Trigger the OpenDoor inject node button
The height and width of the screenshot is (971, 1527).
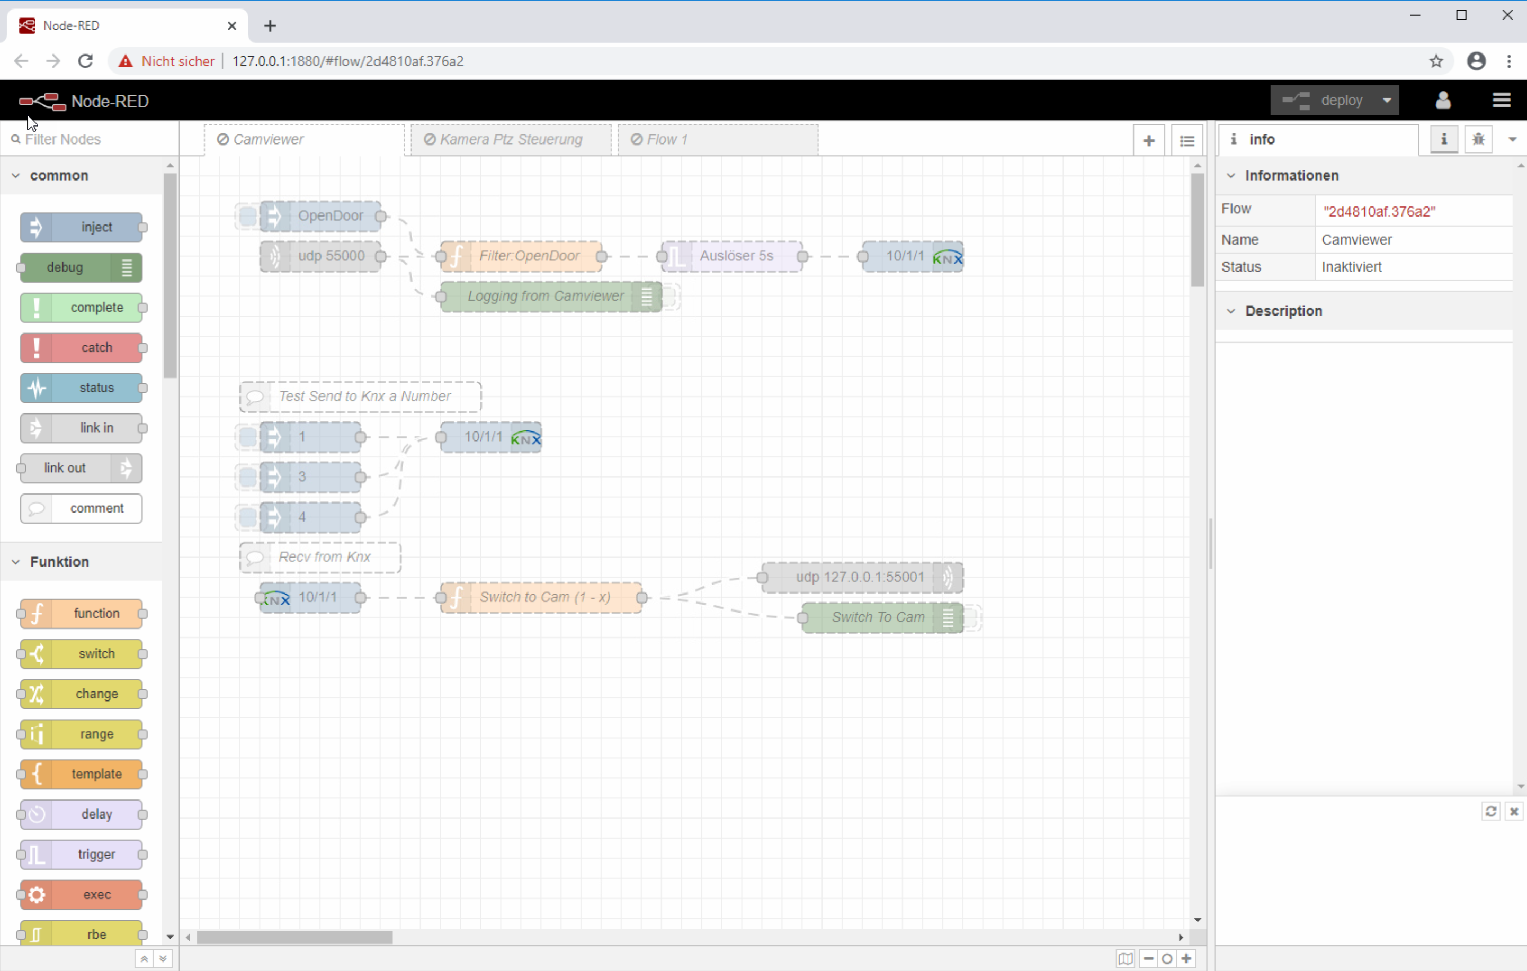click(x=247, y=216)
